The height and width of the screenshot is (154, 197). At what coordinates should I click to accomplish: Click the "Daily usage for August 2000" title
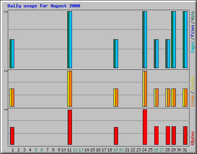tap(44, 6)
